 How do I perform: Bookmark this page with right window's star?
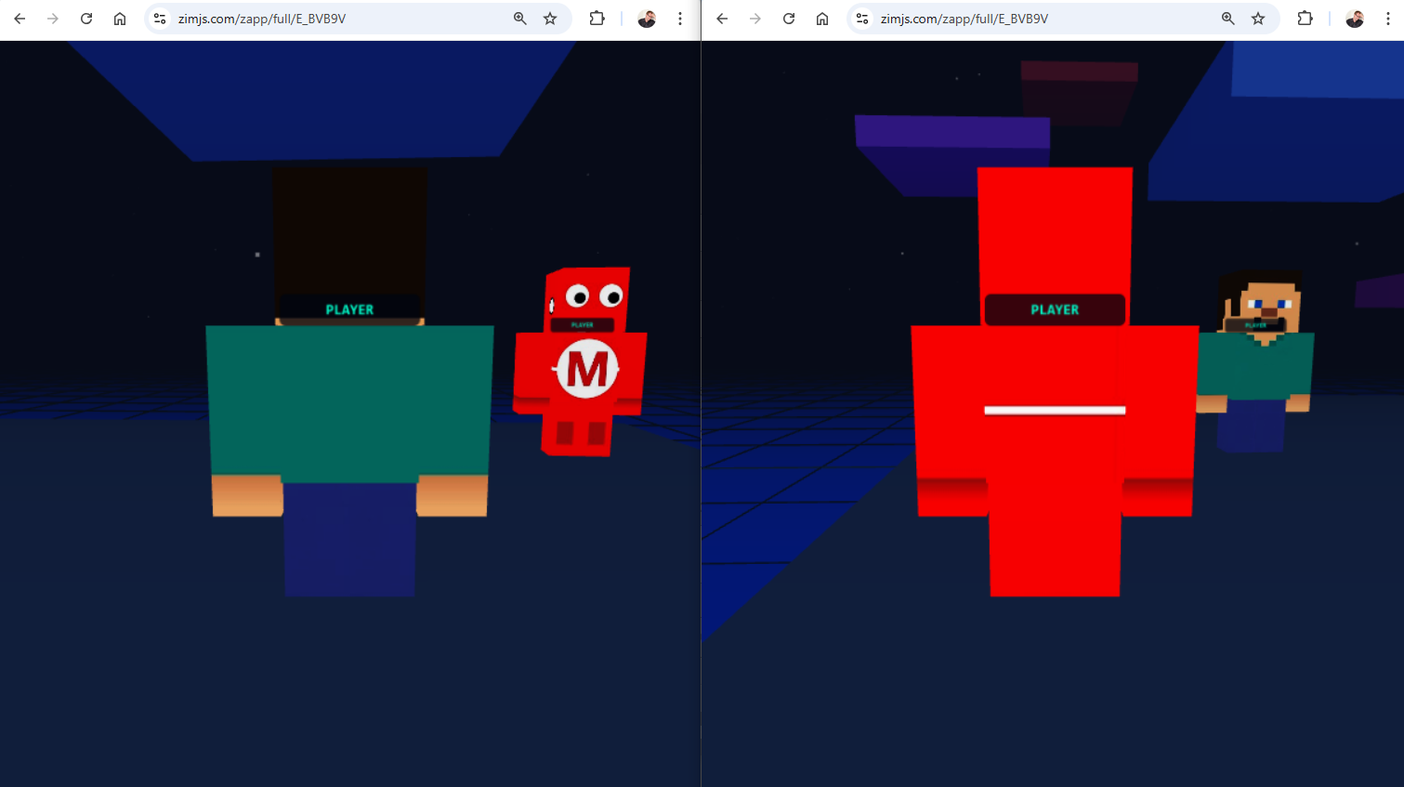(1258, 19)
